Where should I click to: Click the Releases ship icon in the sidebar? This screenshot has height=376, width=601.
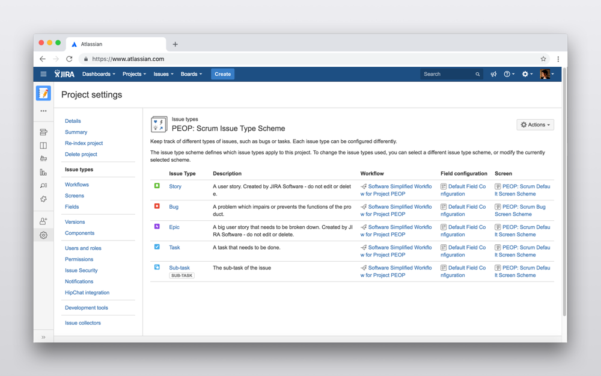click(x=43, y=158)
